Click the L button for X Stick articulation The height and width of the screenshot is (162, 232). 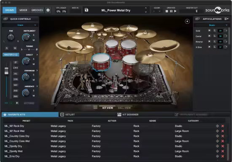215,47
